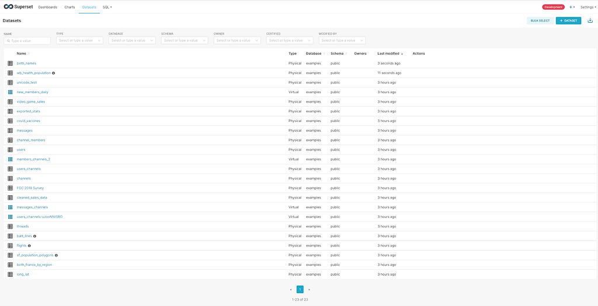Sort by Name column sort arrows
This screenshot has height=306, width=598.
(x=29, y=54)
